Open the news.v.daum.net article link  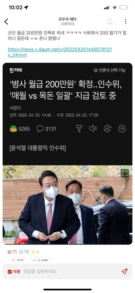(x=60, y=52)
